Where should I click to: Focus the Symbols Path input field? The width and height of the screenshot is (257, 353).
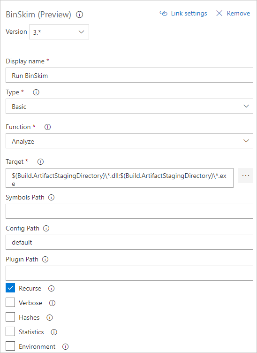pyautogui.click(x=129, y=211)
